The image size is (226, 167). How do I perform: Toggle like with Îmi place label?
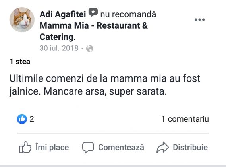click(x=52, y=147)
